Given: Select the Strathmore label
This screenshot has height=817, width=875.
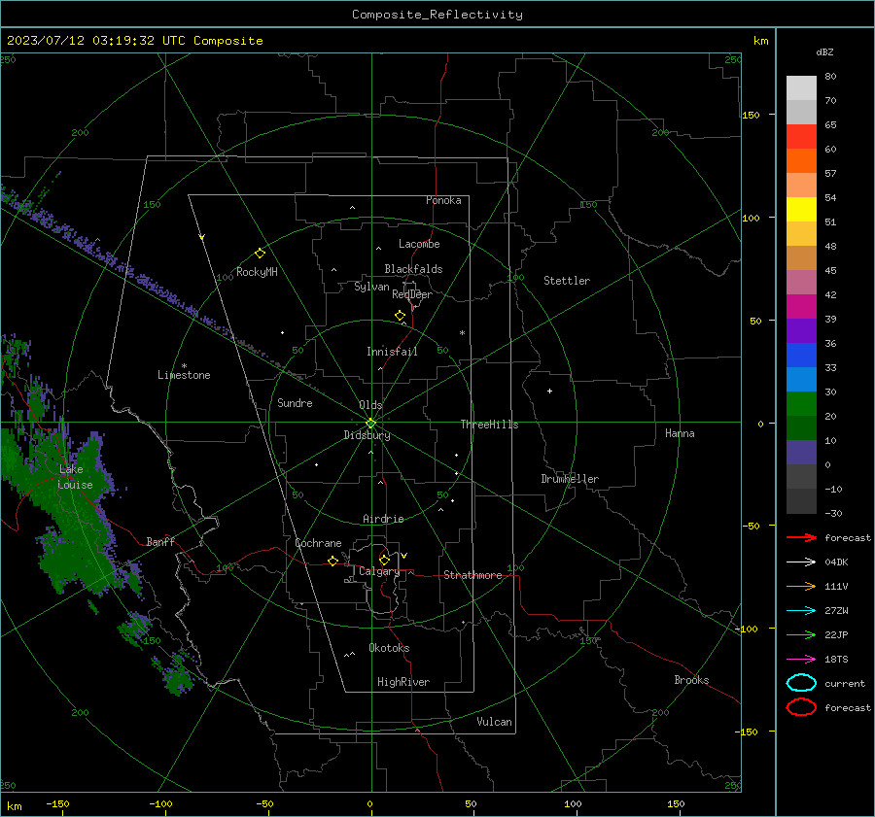Looking at the screenshot, I should (x=472, y=575).
